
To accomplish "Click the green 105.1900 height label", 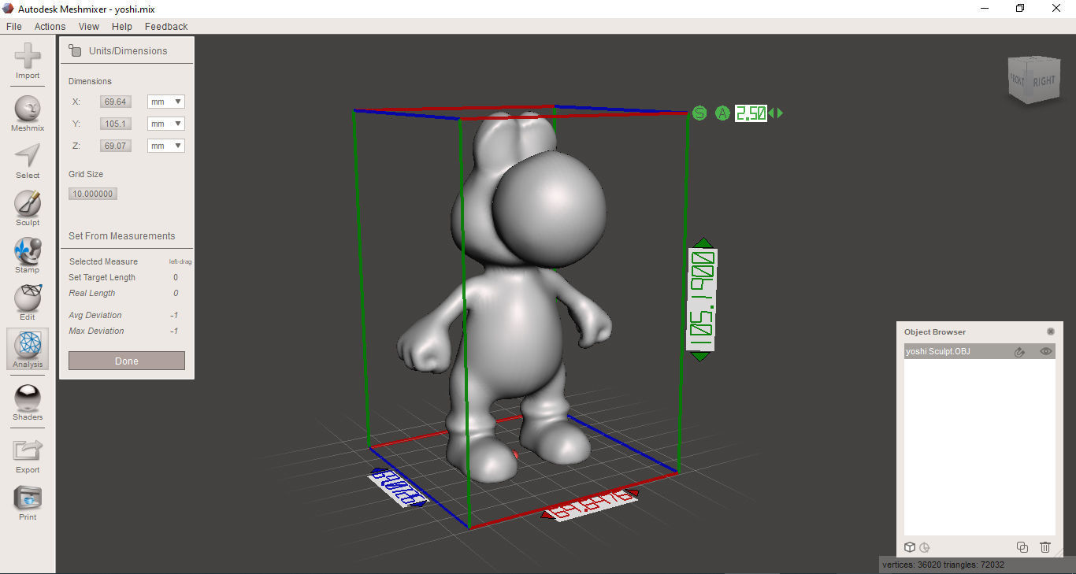I will click(x=702, y=300).
